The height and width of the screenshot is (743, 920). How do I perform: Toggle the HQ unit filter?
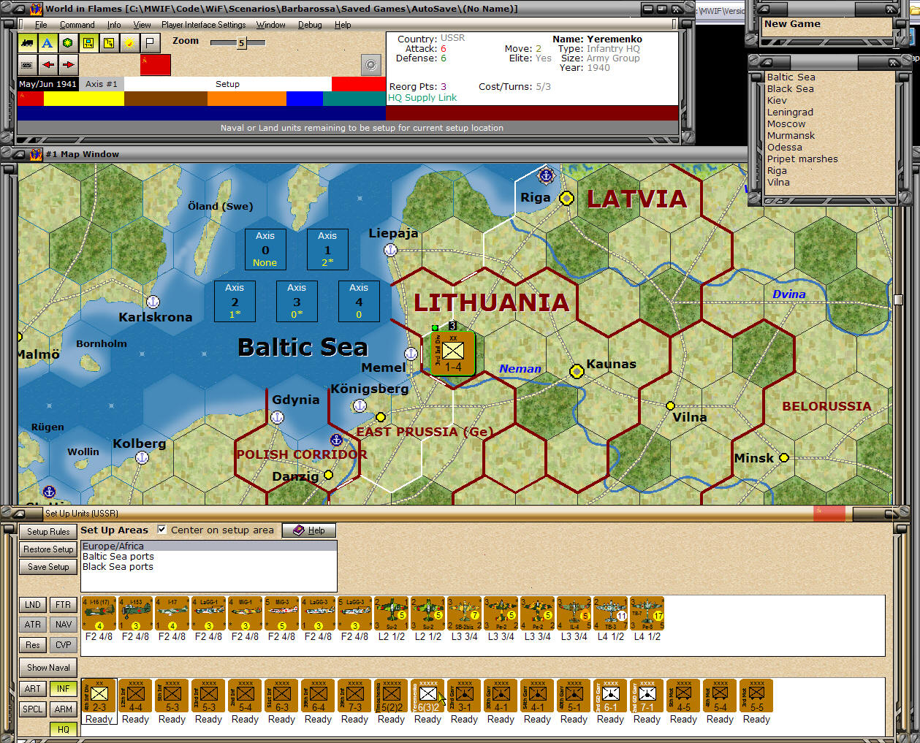64,729
